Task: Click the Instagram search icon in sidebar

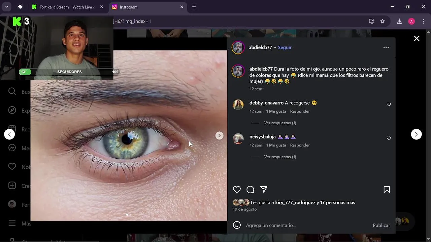Action: coord(12,91)
